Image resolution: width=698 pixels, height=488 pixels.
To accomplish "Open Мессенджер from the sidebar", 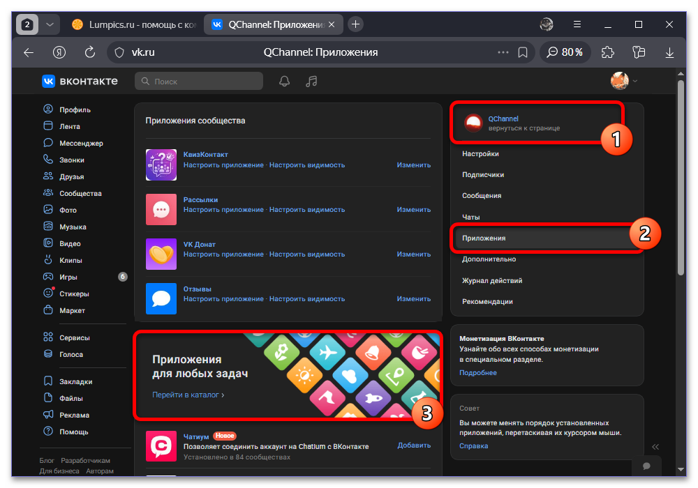I will 73,143.
